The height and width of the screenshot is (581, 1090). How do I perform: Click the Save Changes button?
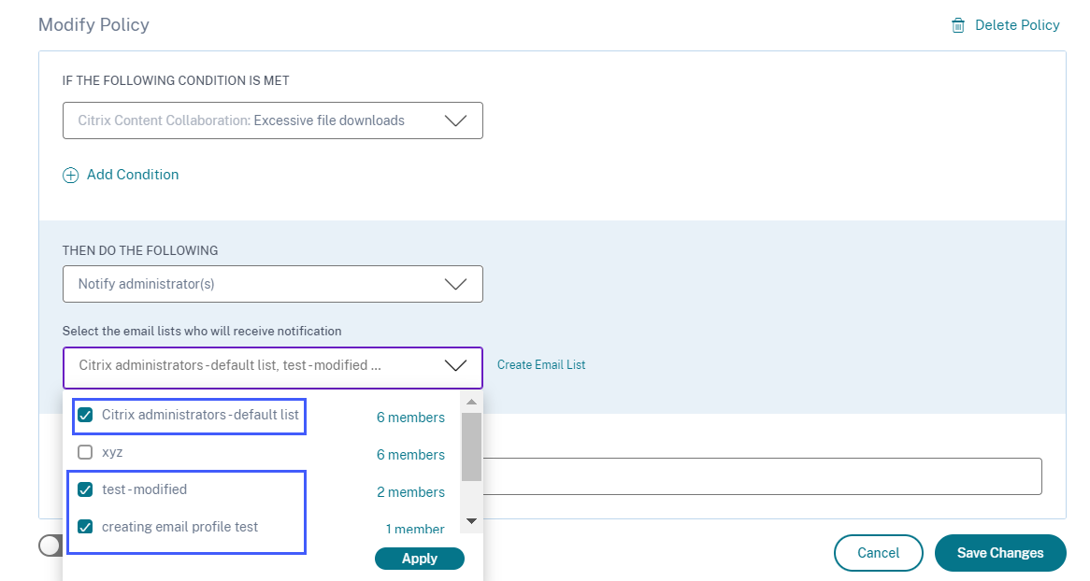[999, 553]
